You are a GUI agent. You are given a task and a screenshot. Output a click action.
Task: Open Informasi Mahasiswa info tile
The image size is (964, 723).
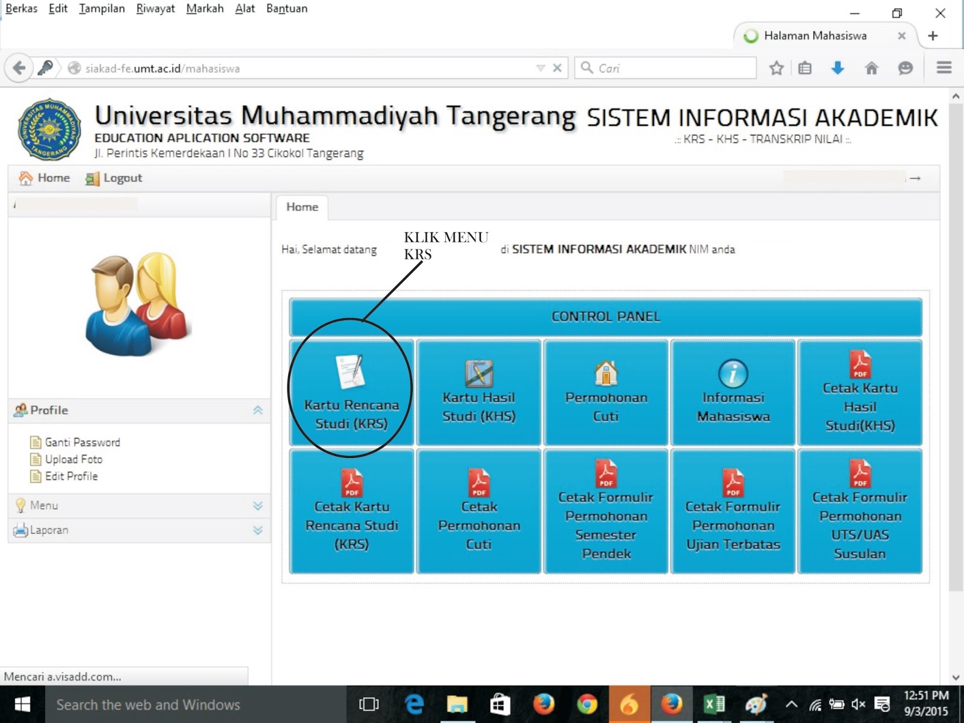pos(733,393)
